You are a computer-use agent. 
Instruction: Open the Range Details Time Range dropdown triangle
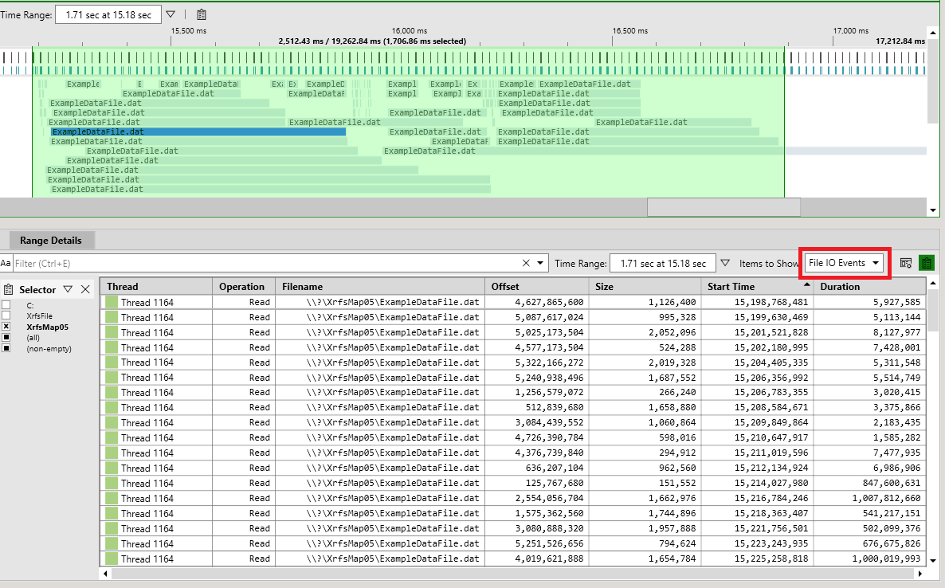pyautogui.click(x=725, y=263)
